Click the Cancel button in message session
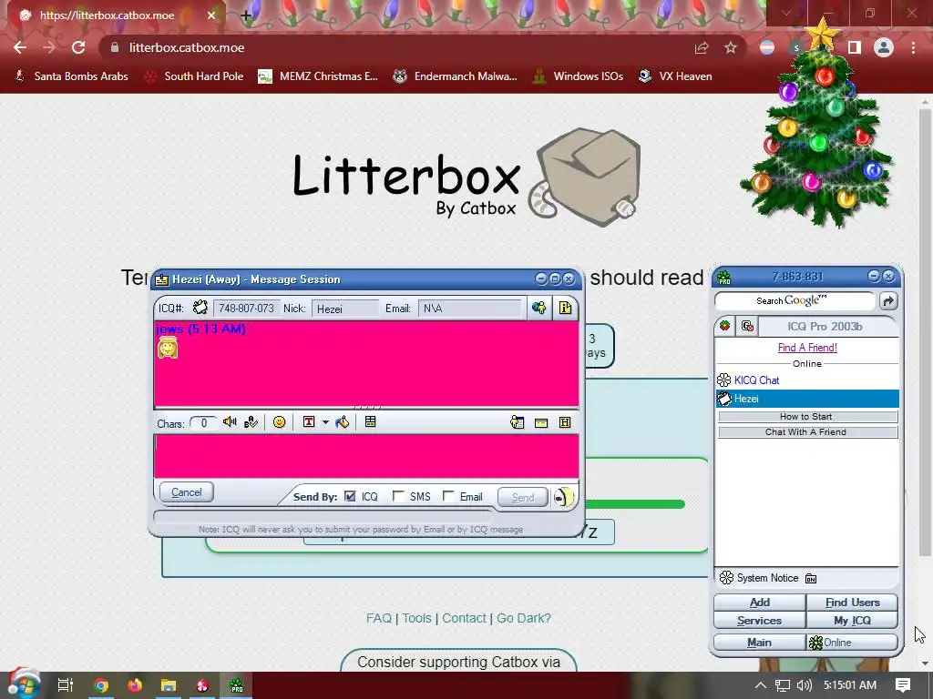The image size is (933, 699). pos(187,492)
